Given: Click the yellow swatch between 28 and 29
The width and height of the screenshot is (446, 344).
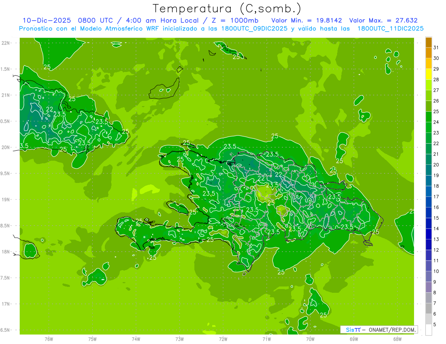Looking at the screenshot, I should point(429,74).
